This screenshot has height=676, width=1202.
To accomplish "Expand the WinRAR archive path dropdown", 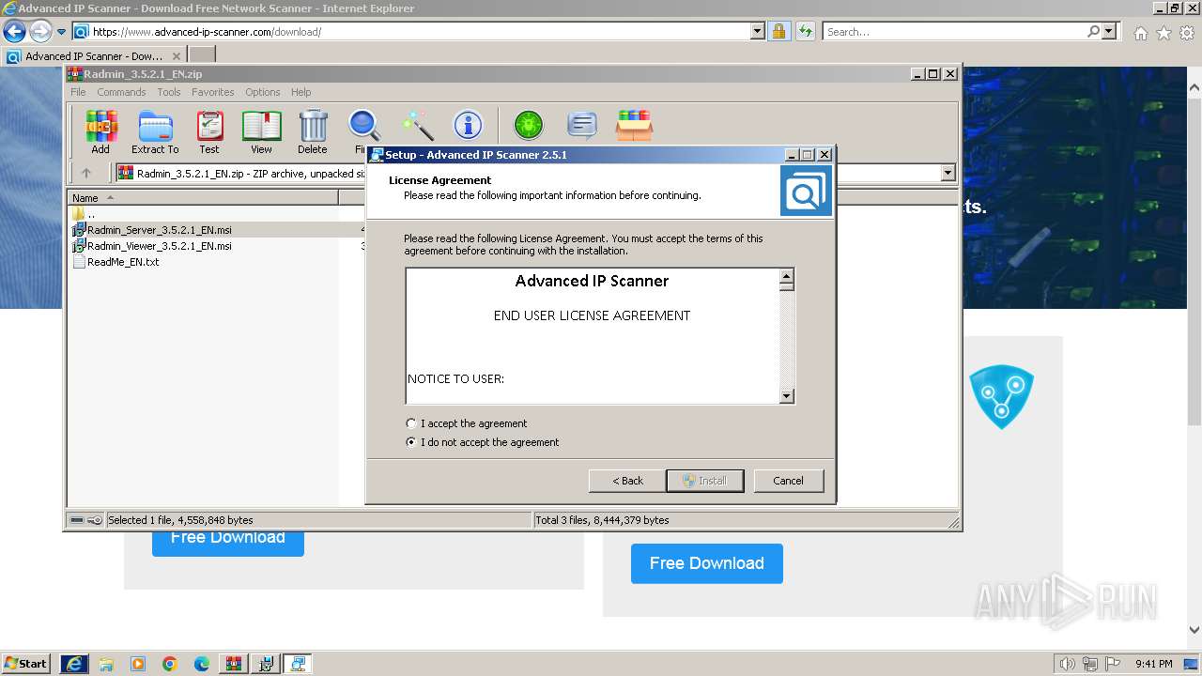I will 948,173.
